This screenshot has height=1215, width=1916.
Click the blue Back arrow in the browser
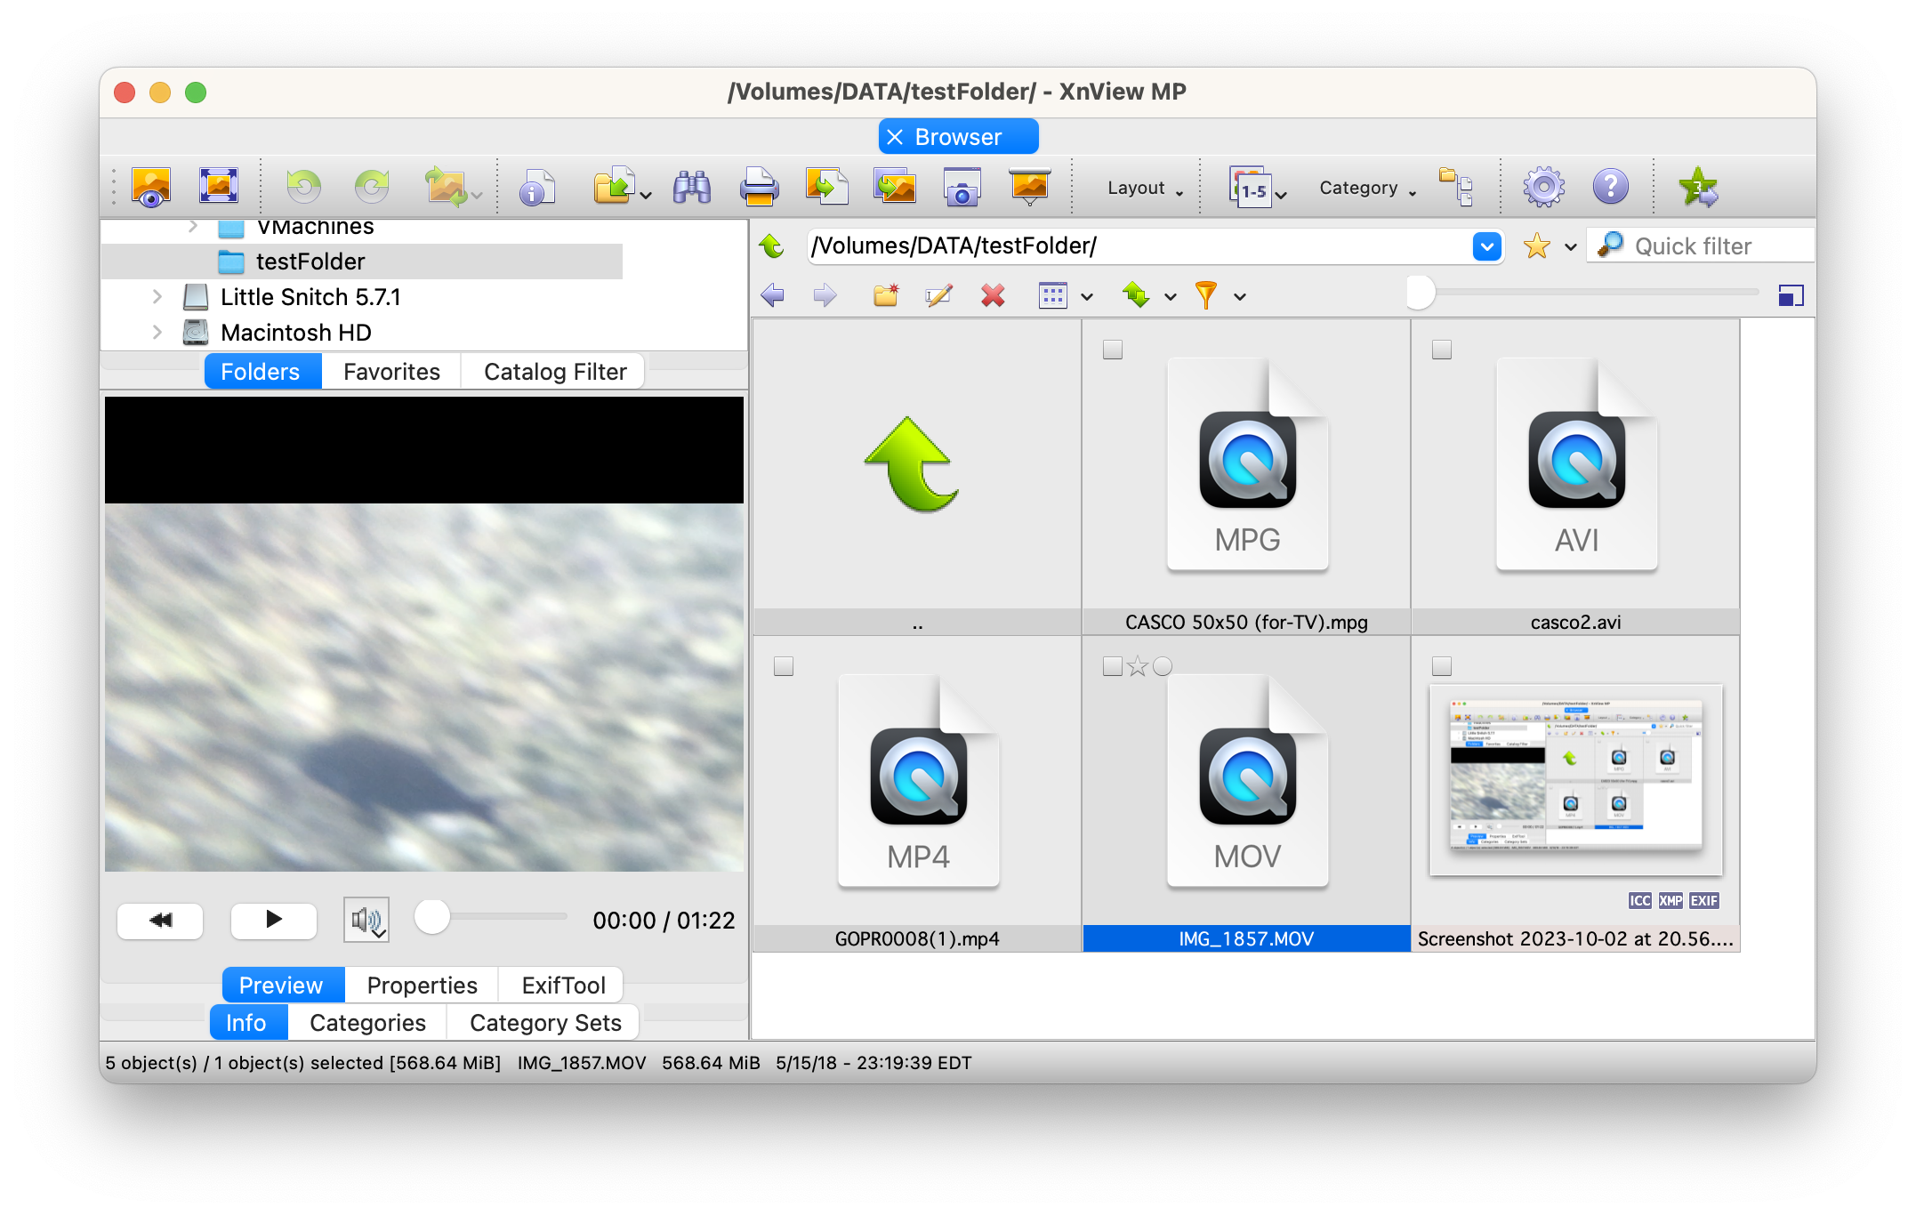pos(772,295)
